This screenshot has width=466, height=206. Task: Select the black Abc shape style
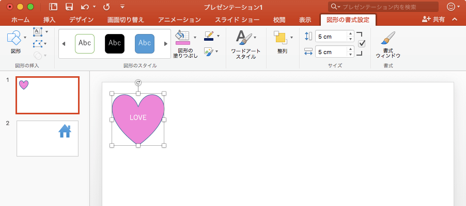point(115,44)
